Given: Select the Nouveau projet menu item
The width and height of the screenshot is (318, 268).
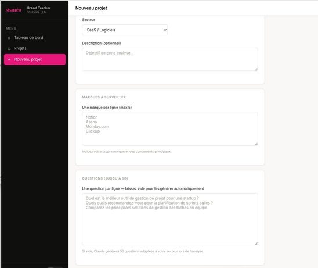Looking at the screenshot, I should [35, 59].
